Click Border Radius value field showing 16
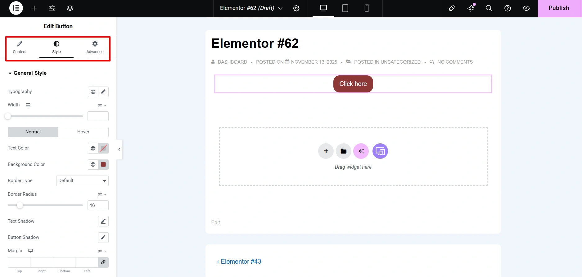582x277 pixels. (x=98, y=205)
